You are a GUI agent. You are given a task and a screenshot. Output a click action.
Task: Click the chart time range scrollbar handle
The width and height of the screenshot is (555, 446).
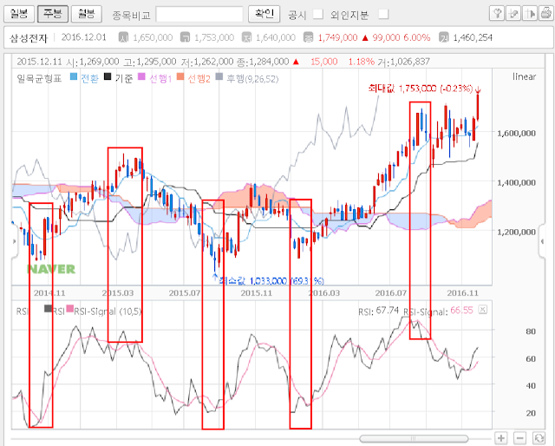point(414,438)
